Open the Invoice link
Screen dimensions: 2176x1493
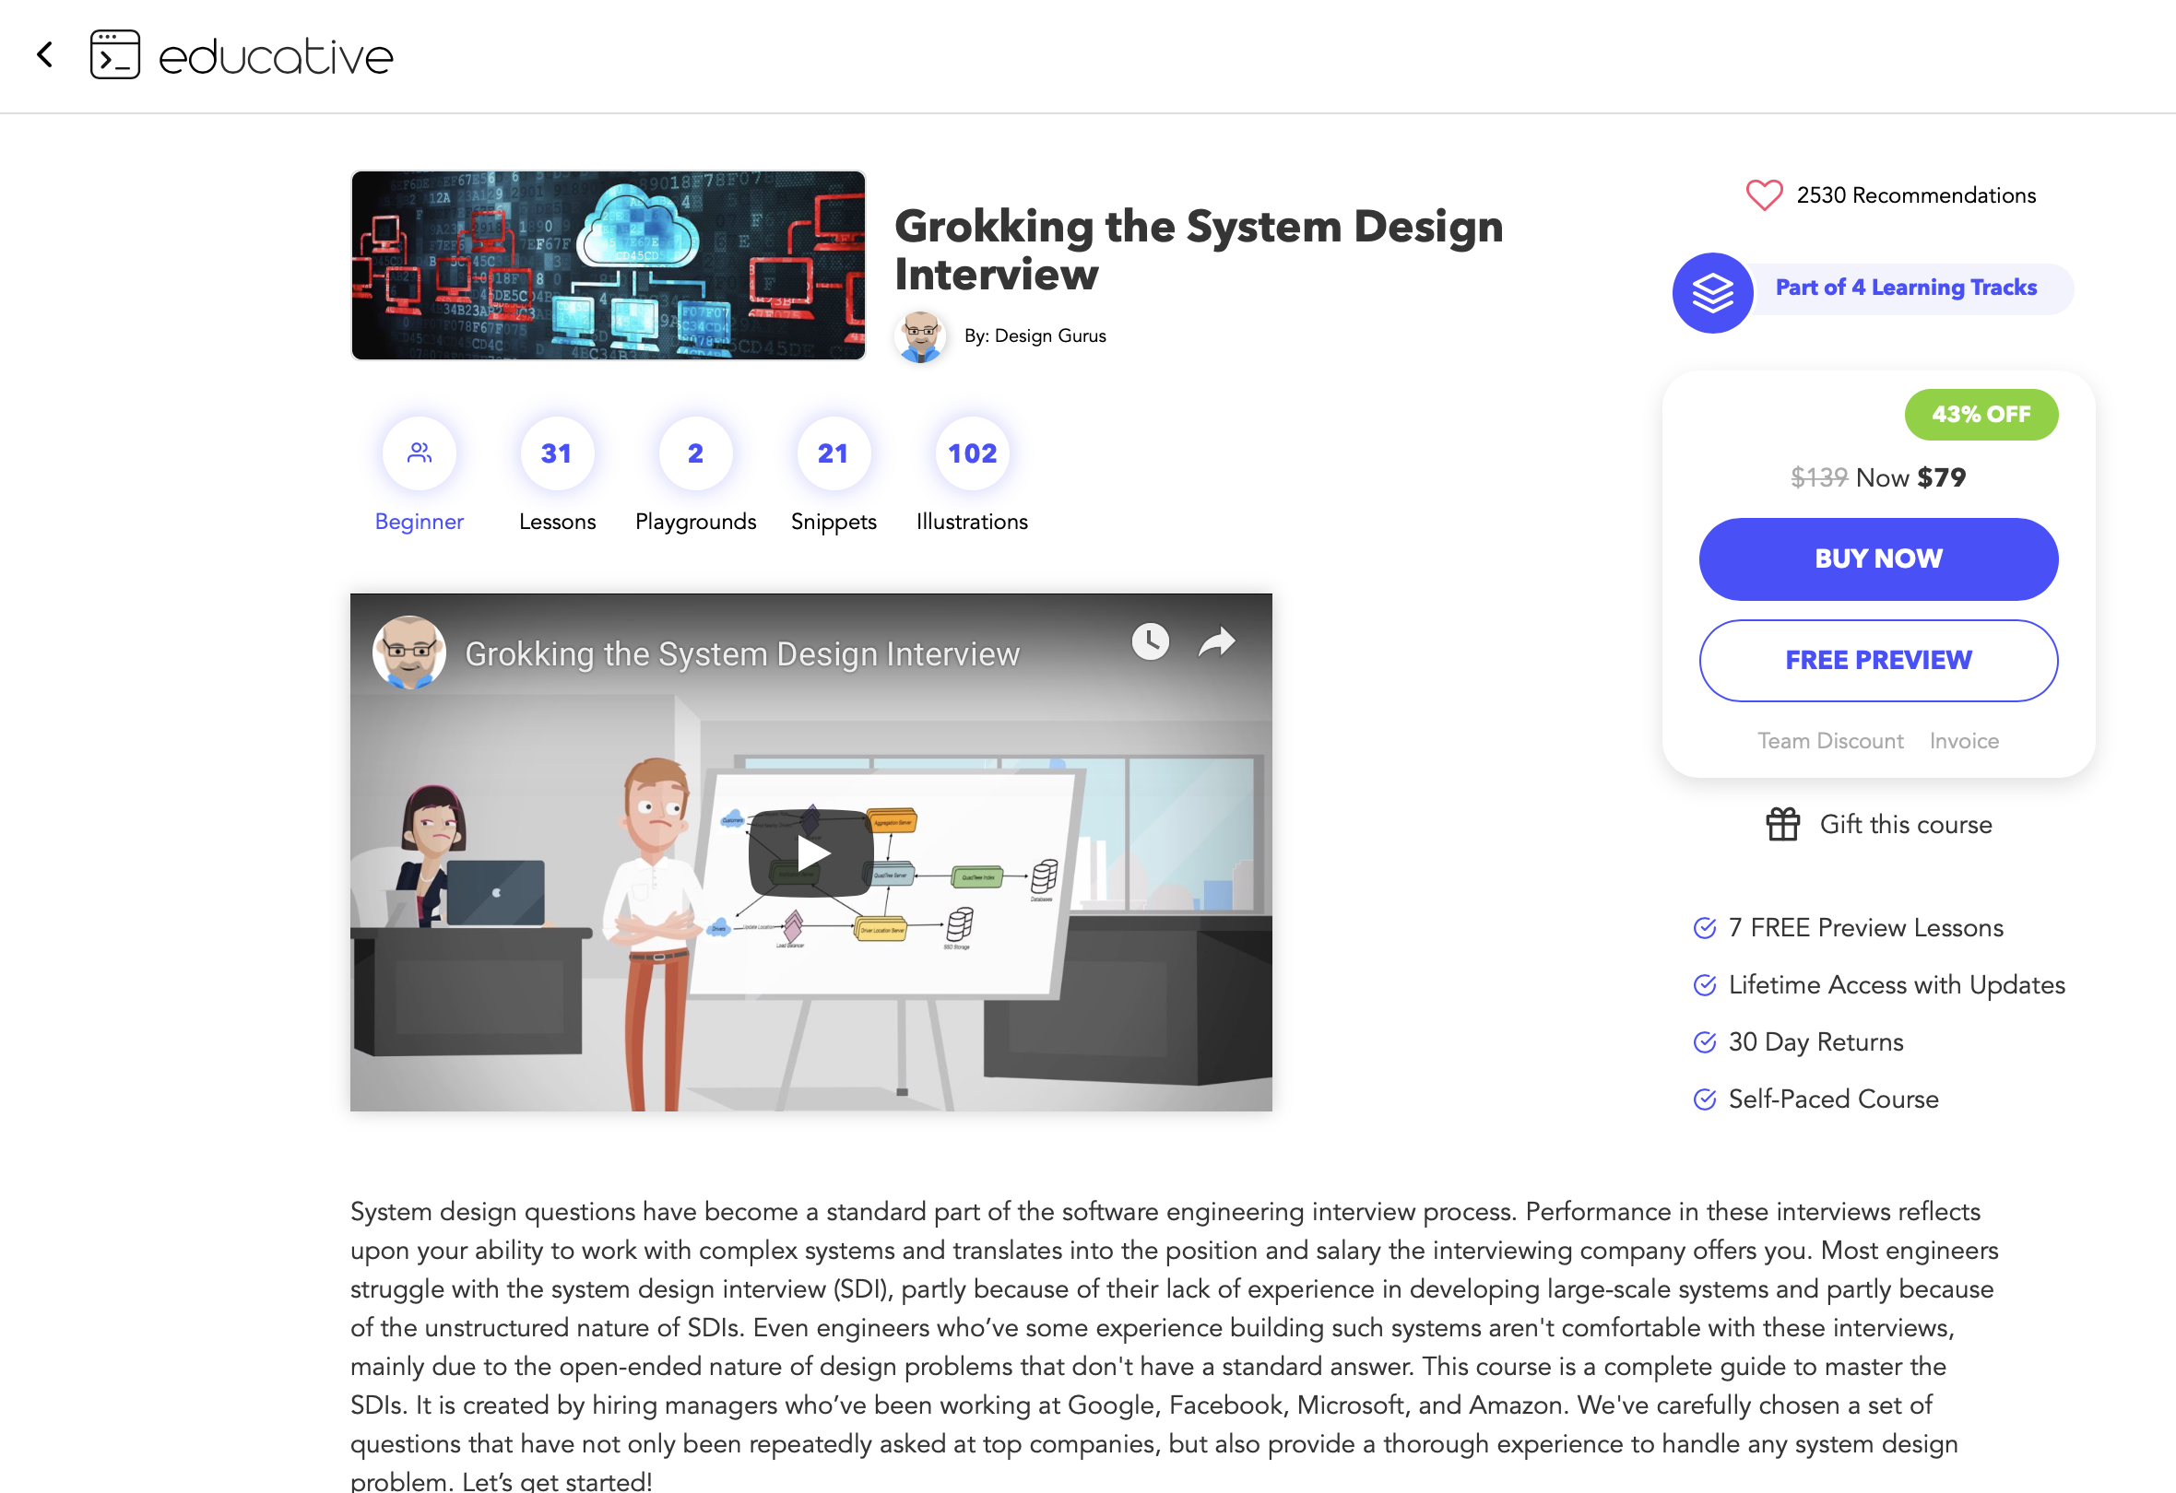coord(1963,740)
